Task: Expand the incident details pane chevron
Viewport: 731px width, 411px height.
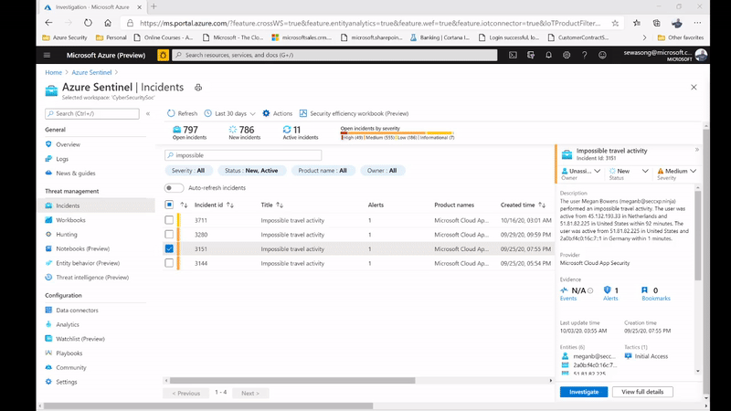Action: pyautogui.click(x=697, y=150)
